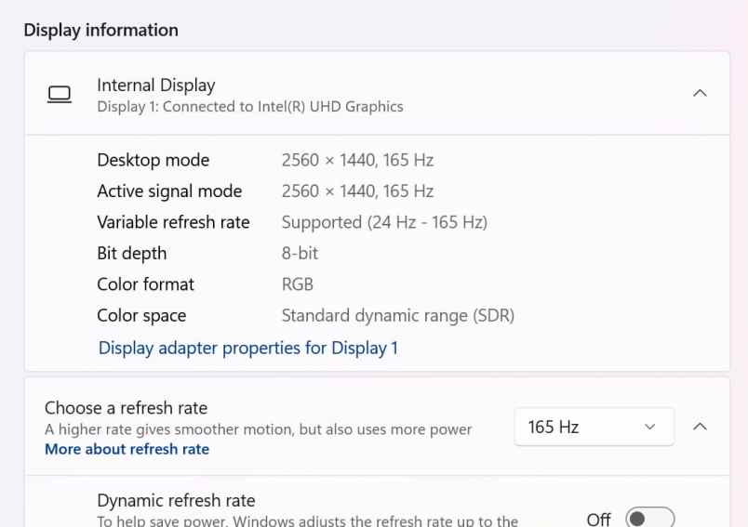Click the Internal Display title text
This screenshot has height=527, width=748.
click(155, 86)
